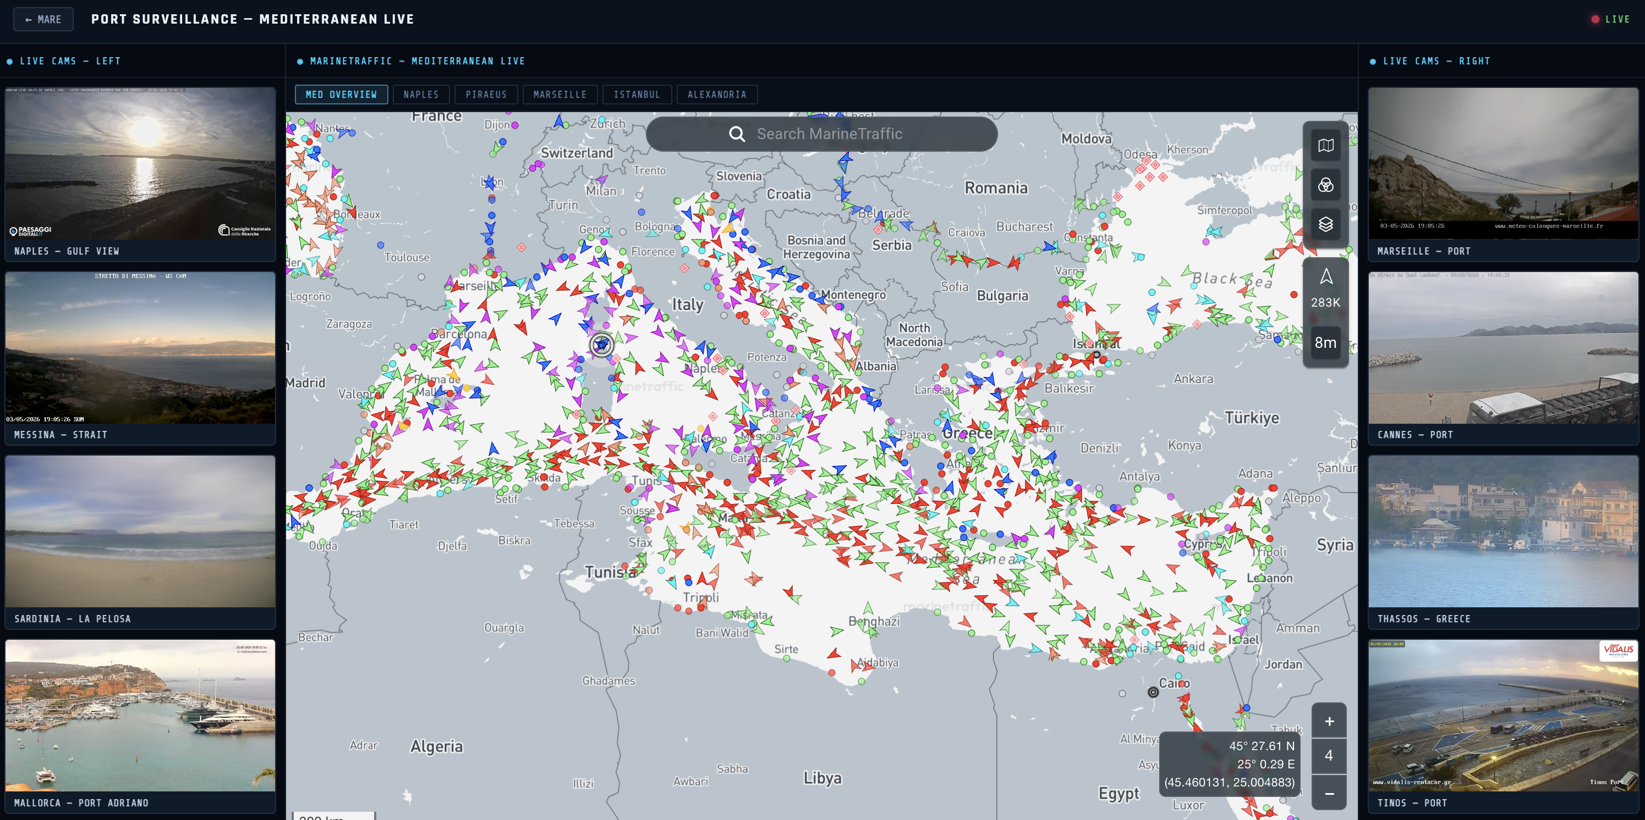Open the Cannes Port camera feed
This screenshot has width=1645, height=820.
click(x=1503, y=348)
